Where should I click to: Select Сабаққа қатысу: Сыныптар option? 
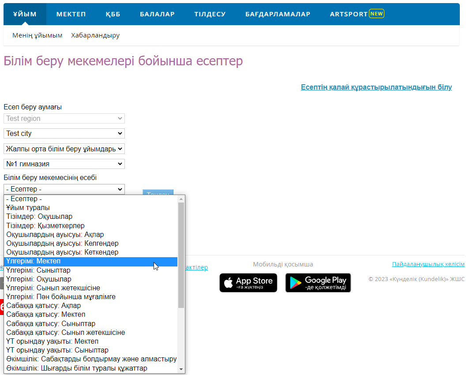click(x=51, y=323)
